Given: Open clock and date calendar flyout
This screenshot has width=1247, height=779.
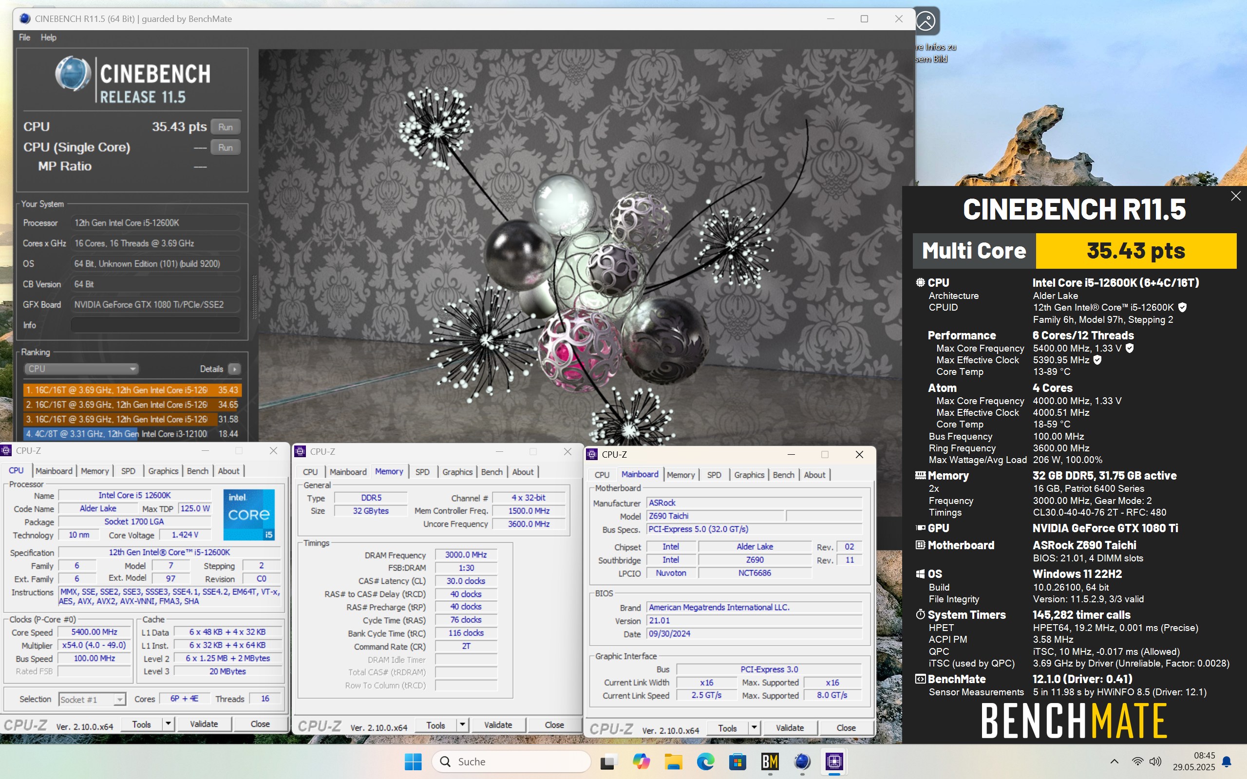Looking at the screenshot, I should [x=1194, y=761].
